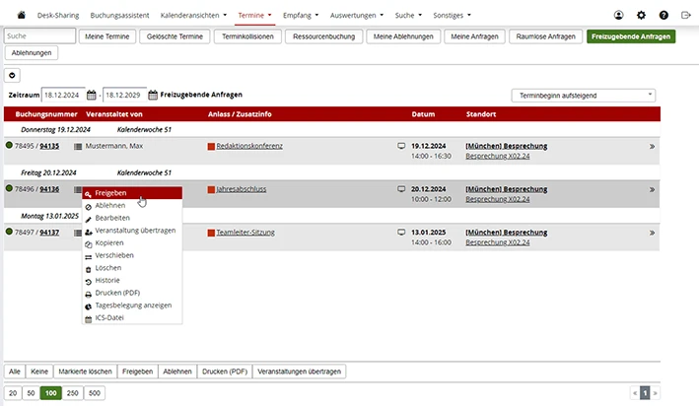Screen dimensions: 699x406
Task: Toggle green status dot of booking 78495
Action: coord(9,145)
